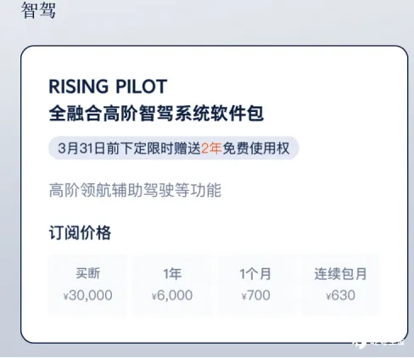The height and width of the screenshot is (358, 414).
Task: Select the 买断 buyout option label
Action: [87, 273]
